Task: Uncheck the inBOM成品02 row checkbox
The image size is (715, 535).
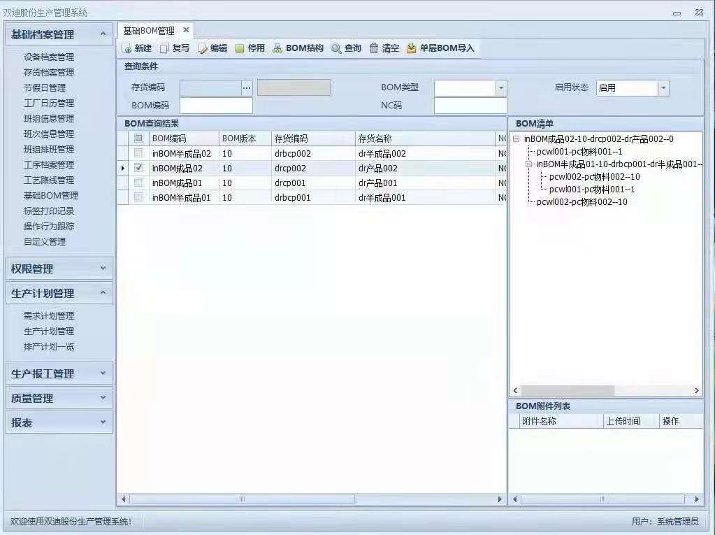Action: [x=138, y=168]
